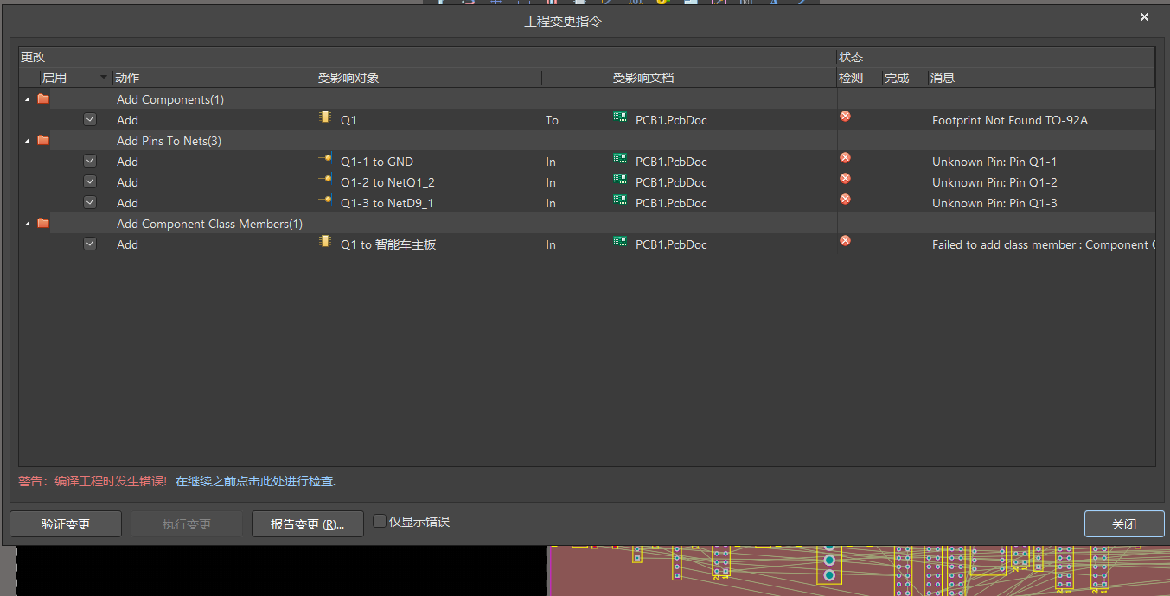Uncheck the enable checkbox for adding component Q1
This screenshot has height=596, width=1170.
pos(90,119)
